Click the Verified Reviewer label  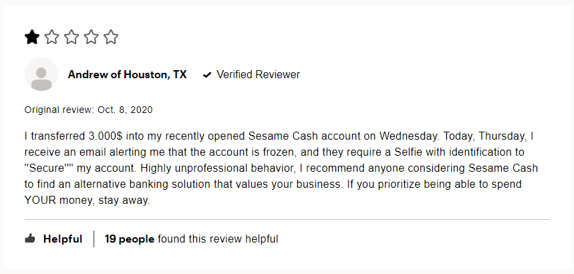pos(258,75)
